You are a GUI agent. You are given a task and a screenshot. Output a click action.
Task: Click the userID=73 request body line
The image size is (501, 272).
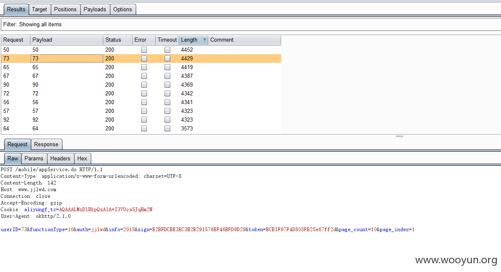tap(207, 230)
